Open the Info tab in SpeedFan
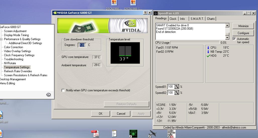Screen dimensions: 258x138 [182, 19]
